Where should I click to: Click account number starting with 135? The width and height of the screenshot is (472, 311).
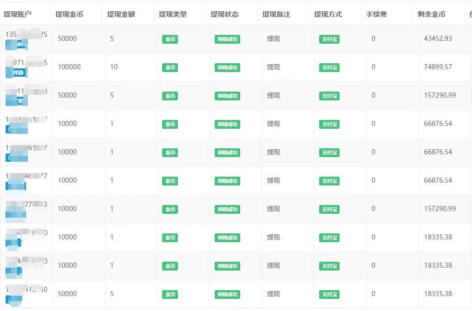point(26,34)
